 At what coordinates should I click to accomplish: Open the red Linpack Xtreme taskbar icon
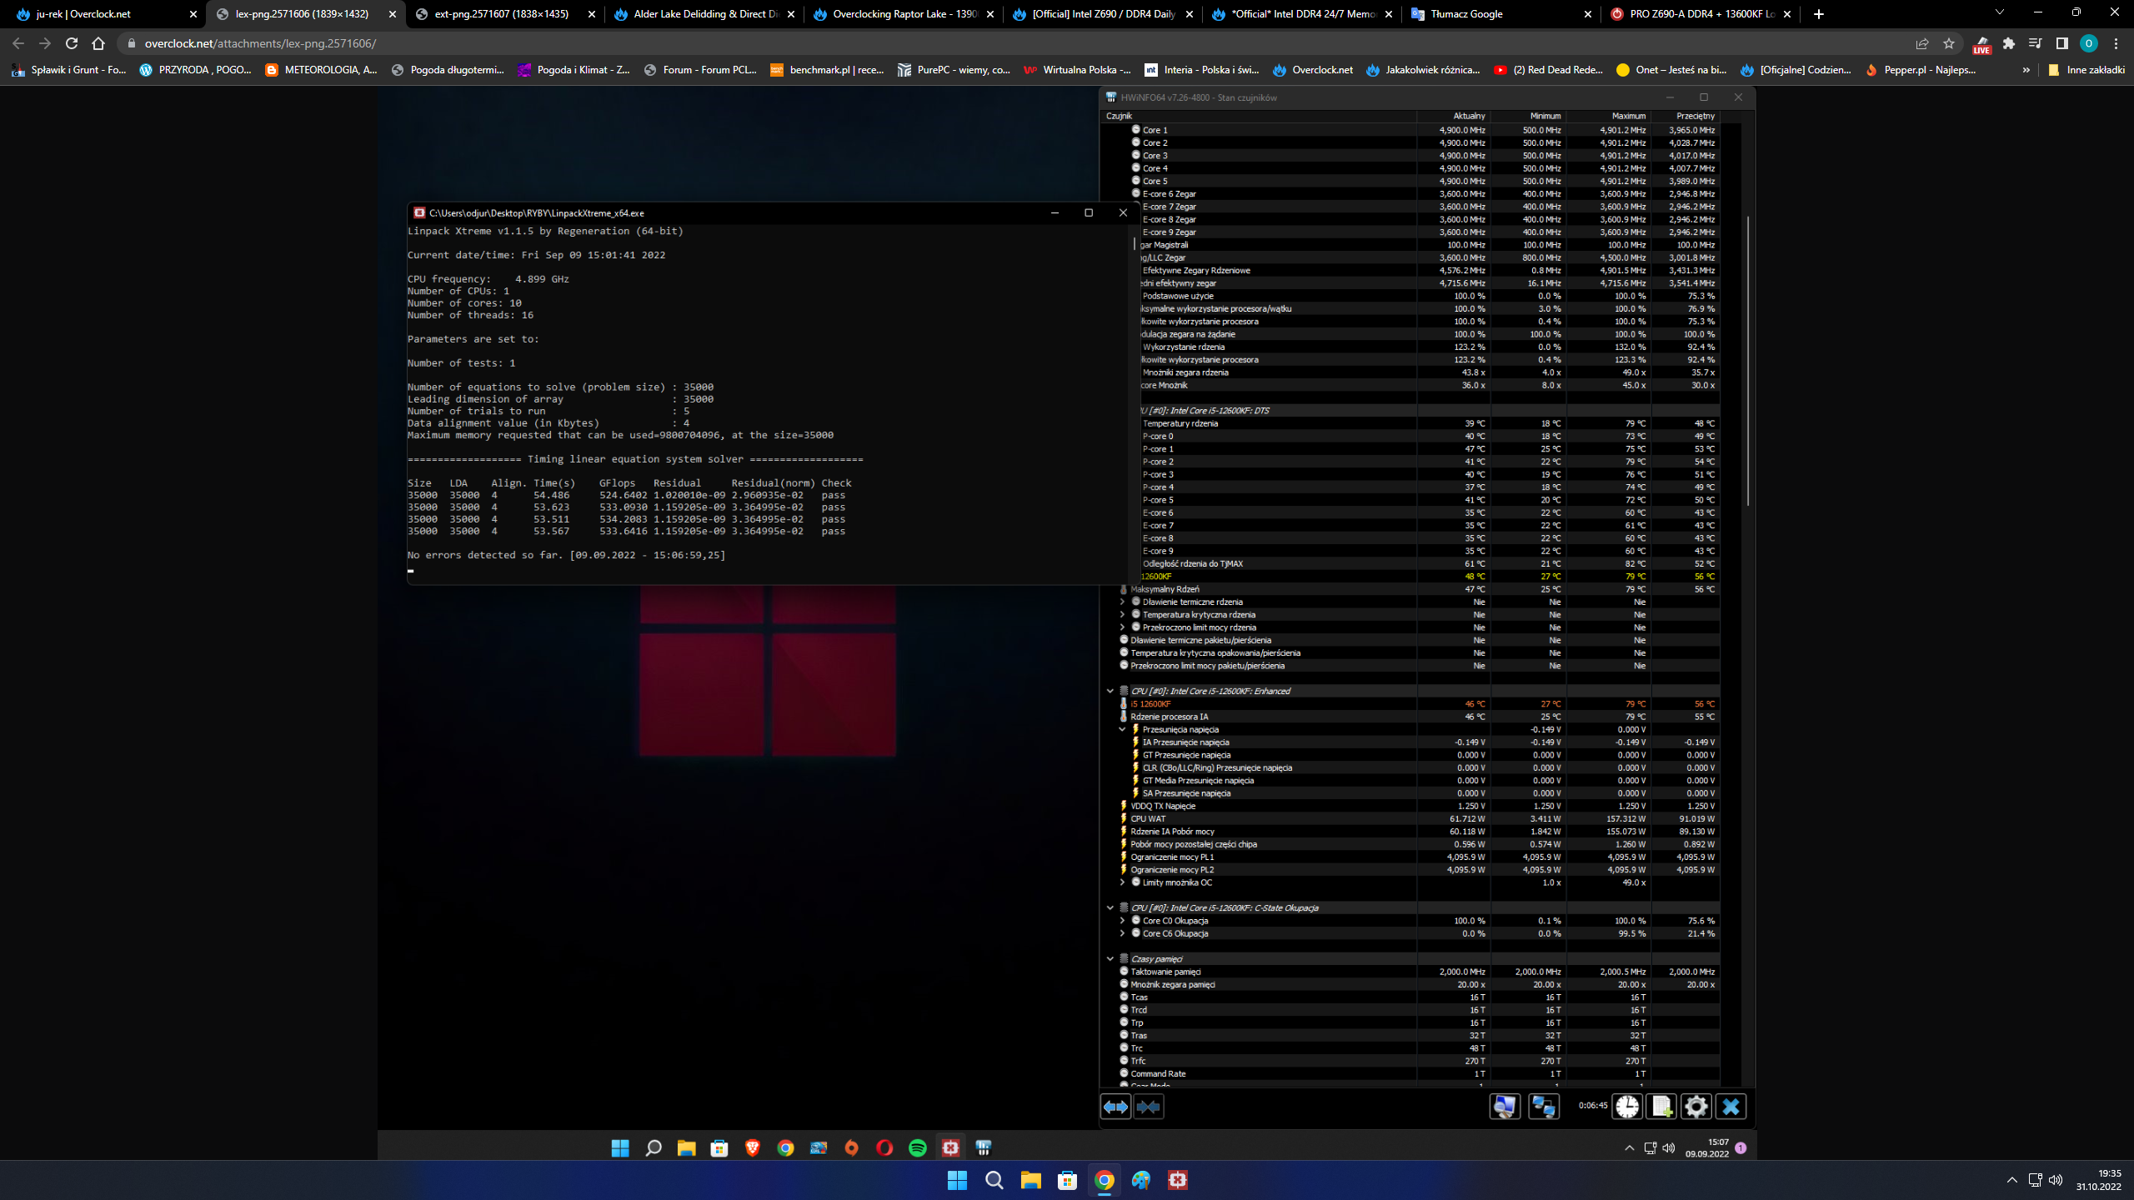(x=1177, y=1180)
